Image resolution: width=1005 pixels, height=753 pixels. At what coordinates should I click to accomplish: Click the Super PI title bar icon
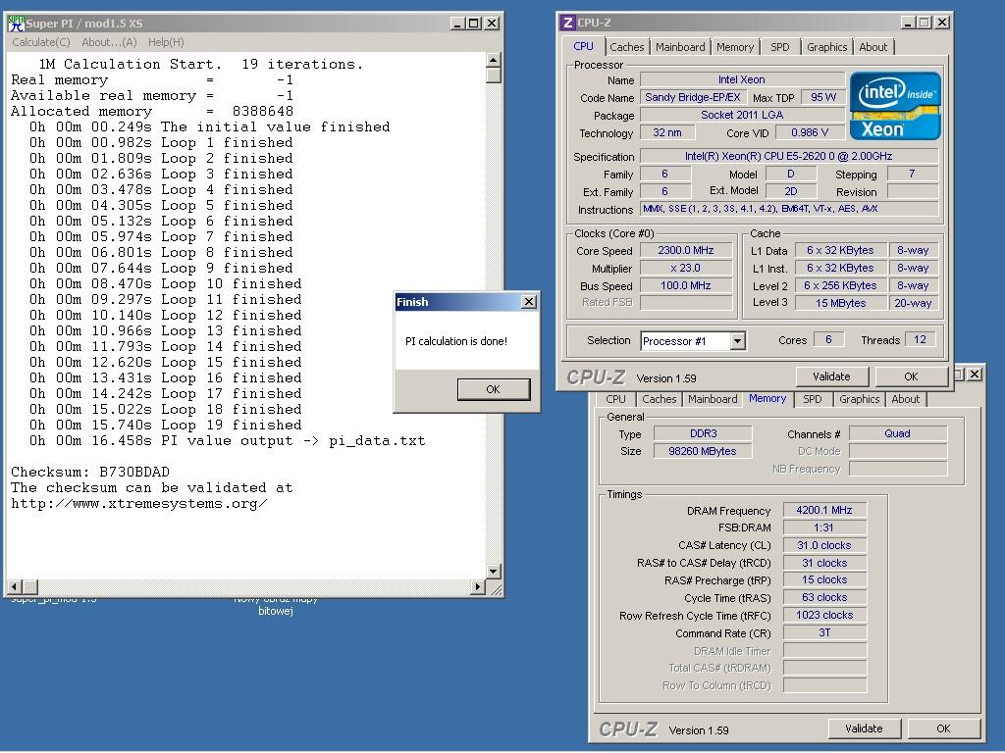click(x=16, y=24)
